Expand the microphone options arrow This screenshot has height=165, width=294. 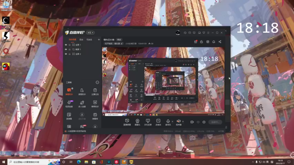point(172,121)
